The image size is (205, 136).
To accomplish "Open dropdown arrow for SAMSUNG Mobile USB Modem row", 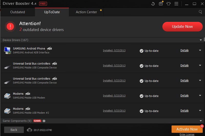I will tap(200, 95).
